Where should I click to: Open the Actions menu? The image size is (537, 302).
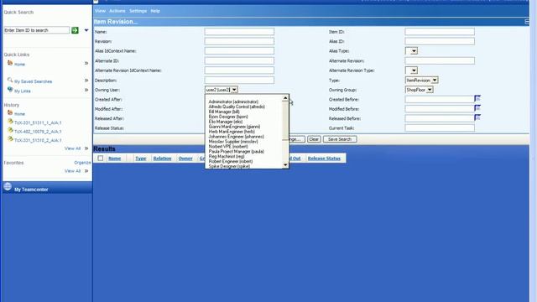click(117, 11)
